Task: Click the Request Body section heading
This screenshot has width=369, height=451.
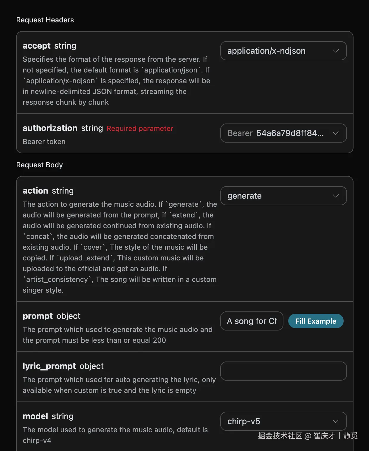Action: click(x=39, y=165)
